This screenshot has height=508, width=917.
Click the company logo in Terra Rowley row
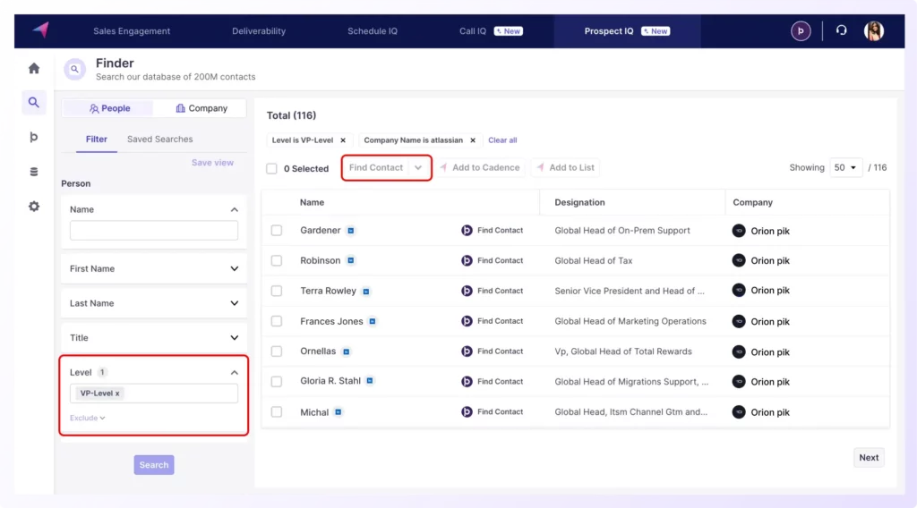[x=739, y=290]
